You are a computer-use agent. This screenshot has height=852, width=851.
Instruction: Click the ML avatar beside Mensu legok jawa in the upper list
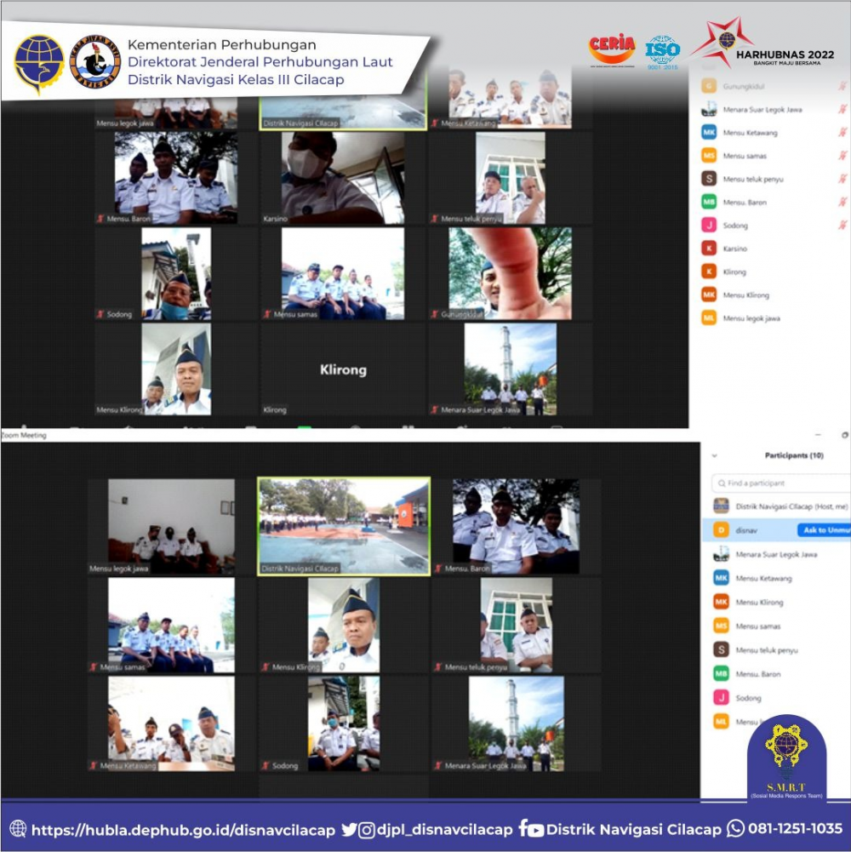pyautogui.click(x=709, y=317)
